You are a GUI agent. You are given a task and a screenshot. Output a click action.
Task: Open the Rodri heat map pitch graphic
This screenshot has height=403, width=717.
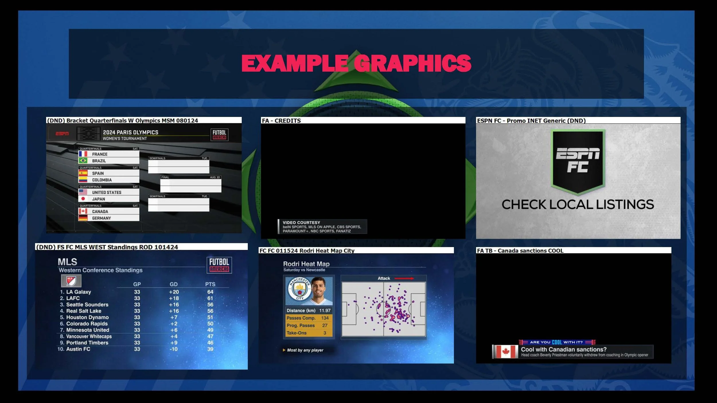[x=383, y=309]
